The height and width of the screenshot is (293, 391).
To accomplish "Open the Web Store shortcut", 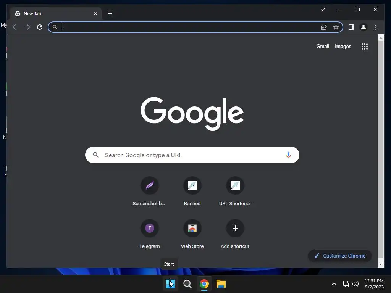I will point(192,234).
